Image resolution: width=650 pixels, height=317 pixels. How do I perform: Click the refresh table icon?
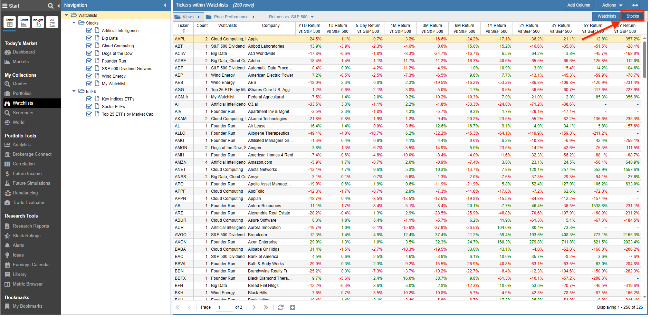tap(281, 307)
